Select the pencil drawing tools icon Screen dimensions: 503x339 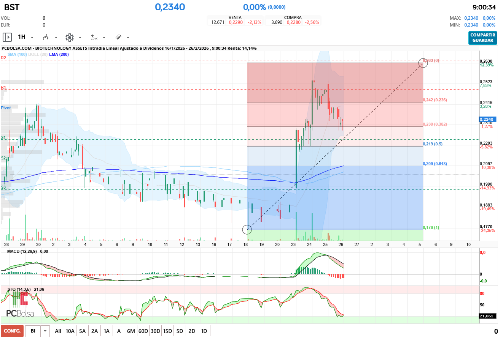(x=118, y=37)
